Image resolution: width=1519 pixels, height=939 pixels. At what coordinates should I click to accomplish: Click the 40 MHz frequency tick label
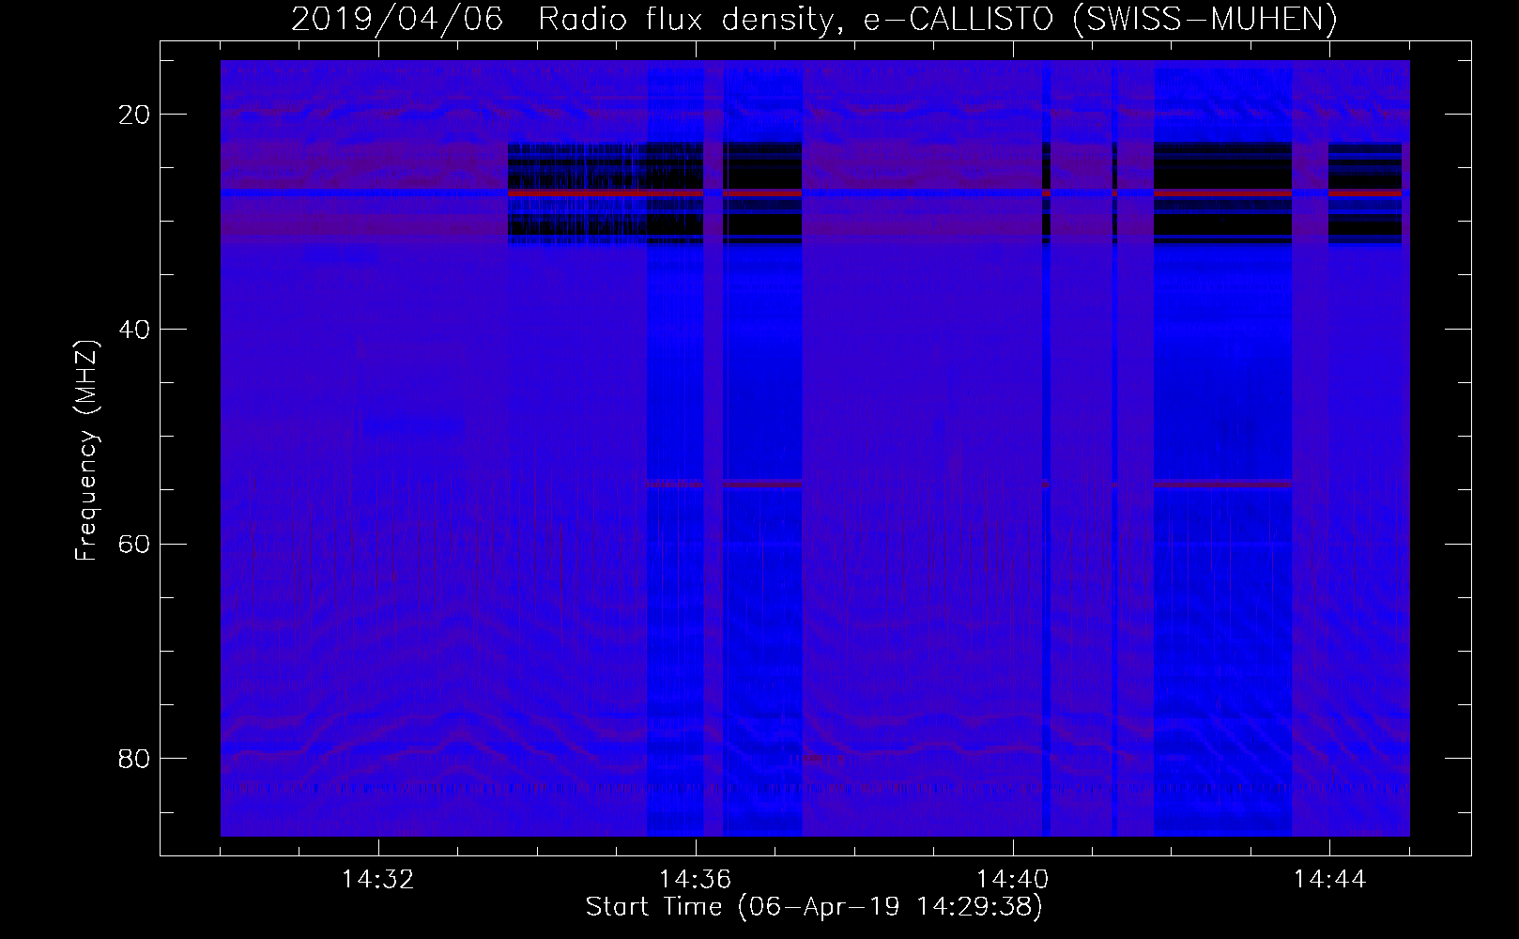(x=134, y=330)
